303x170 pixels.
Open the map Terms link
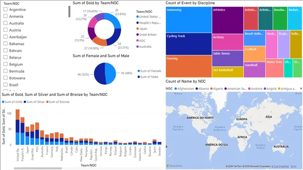(294, 166)
